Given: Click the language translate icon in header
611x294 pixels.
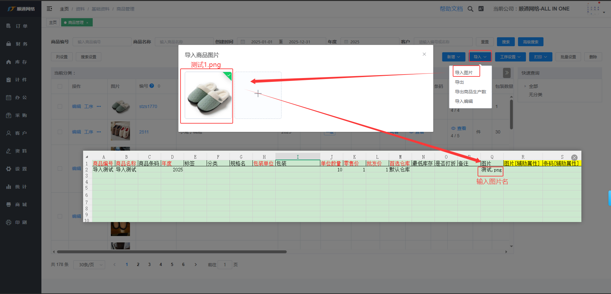Looking at the screenshot, I should coord(481,9).
